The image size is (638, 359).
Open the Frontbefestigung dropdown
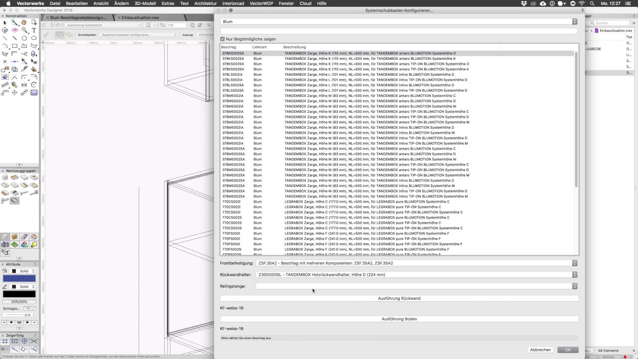pyautogui.click(x=416, y=263)
